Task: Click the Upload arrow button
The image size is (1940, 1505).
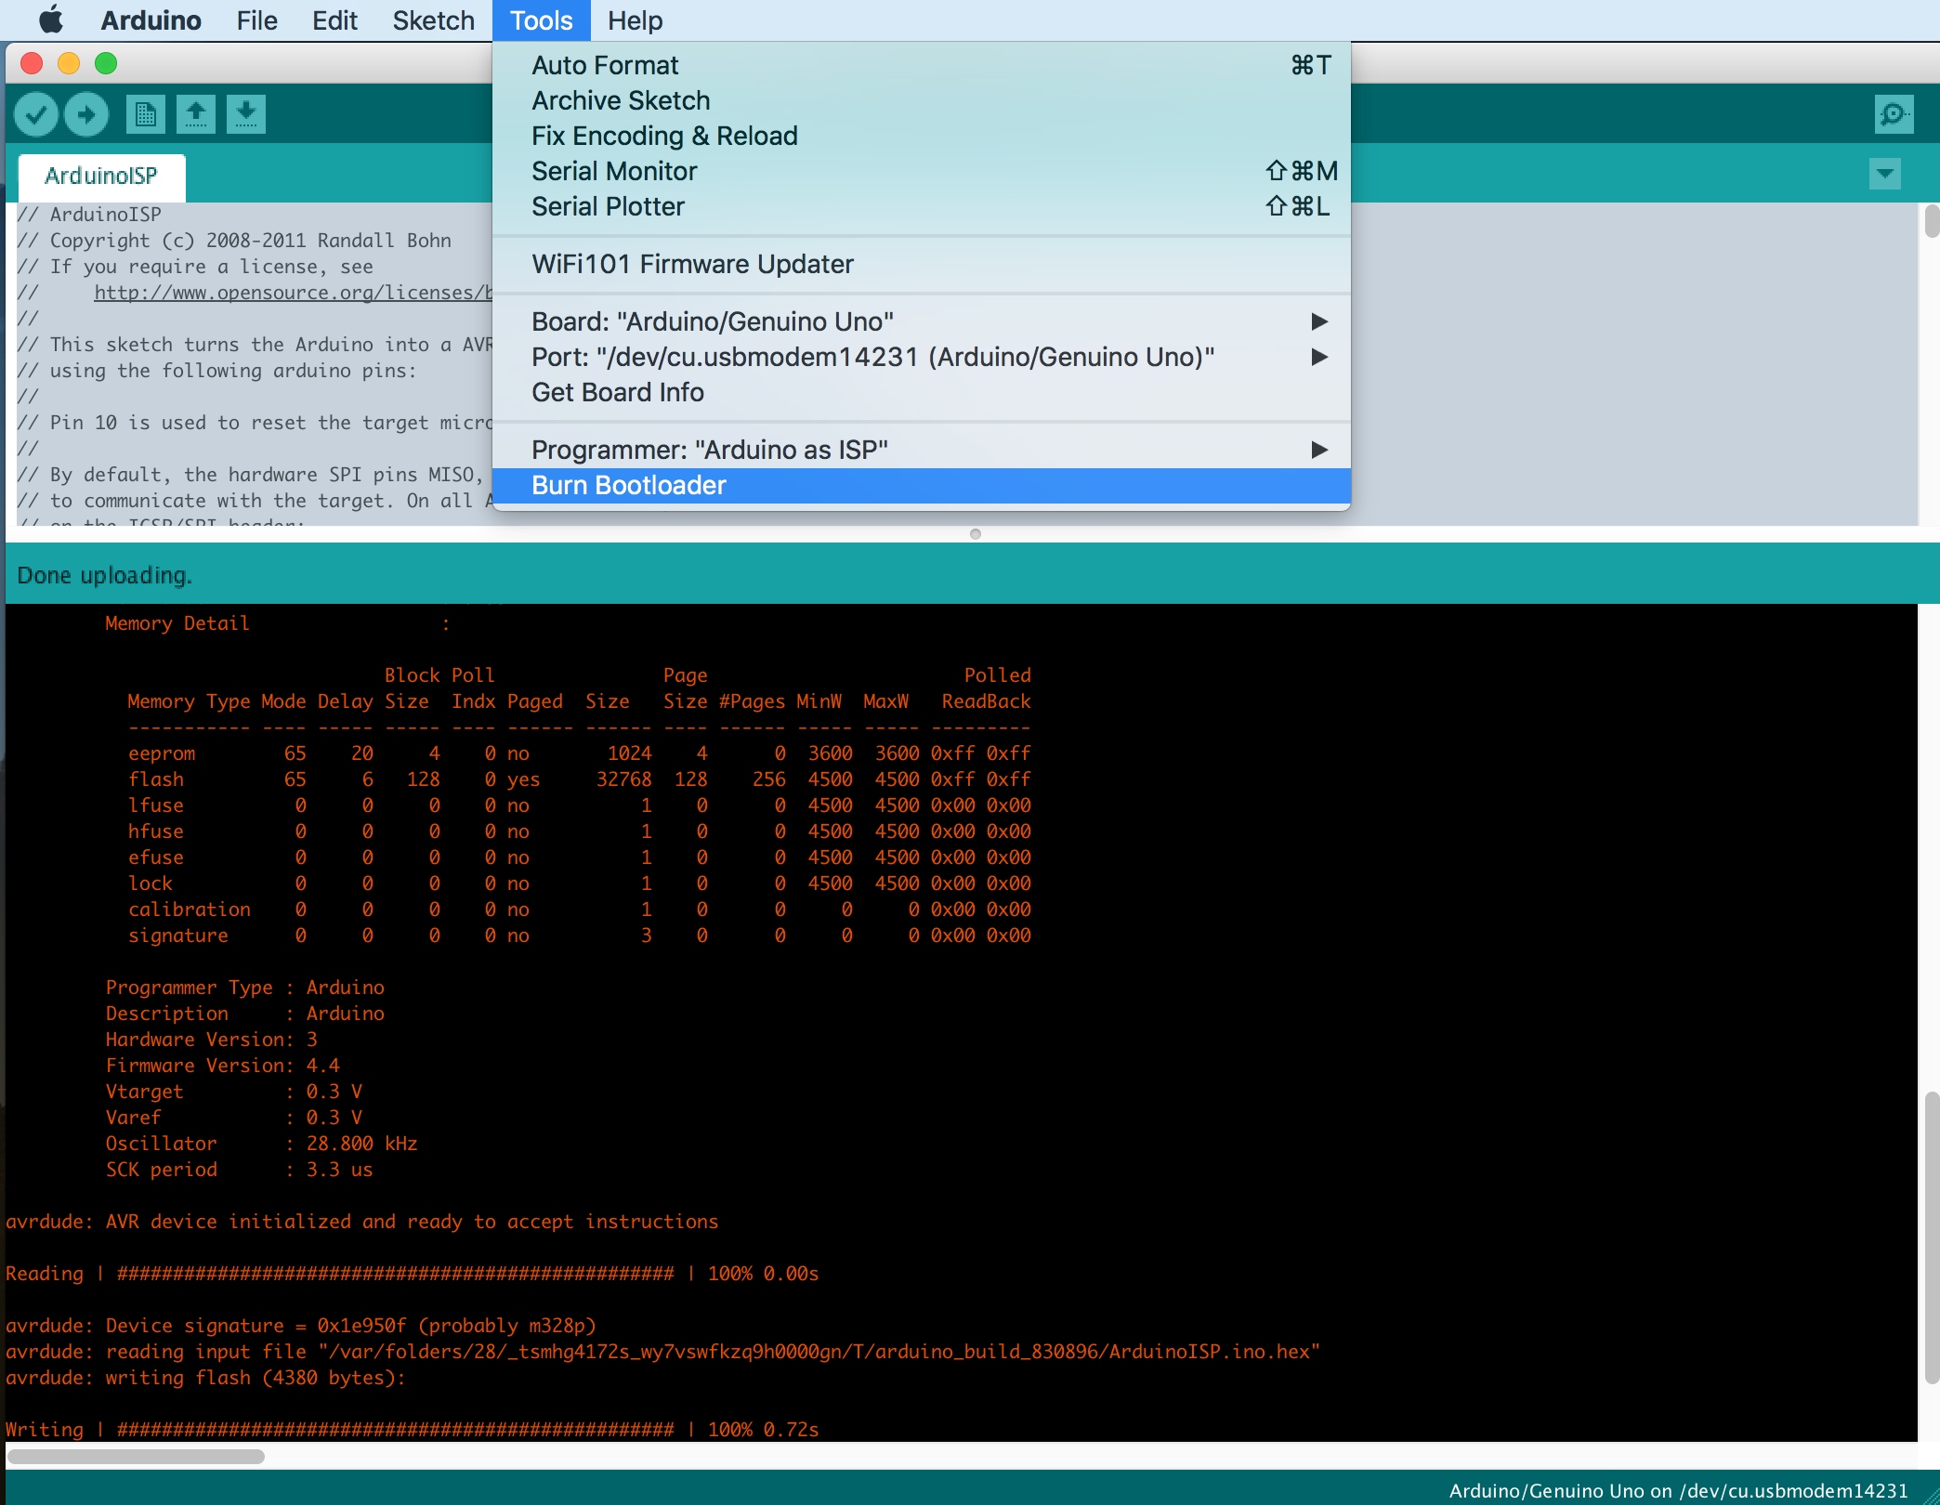Action: pos(86,115)
